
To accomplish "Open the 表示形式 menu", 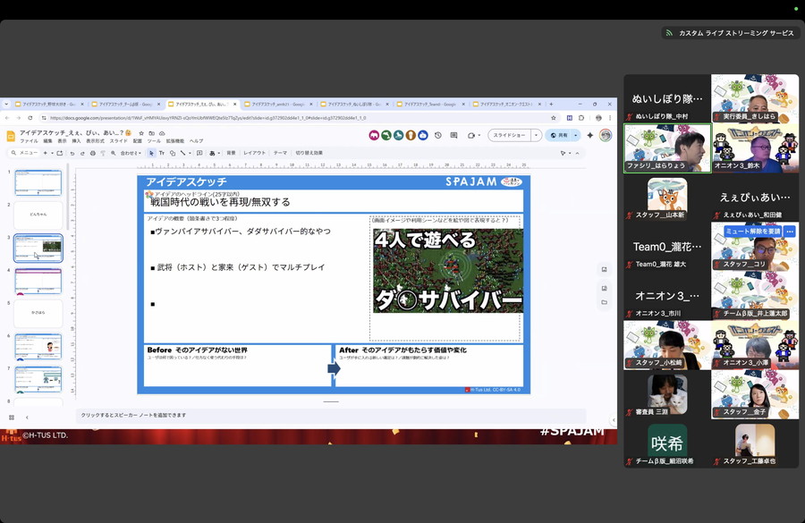I will (x=95, y=141).
